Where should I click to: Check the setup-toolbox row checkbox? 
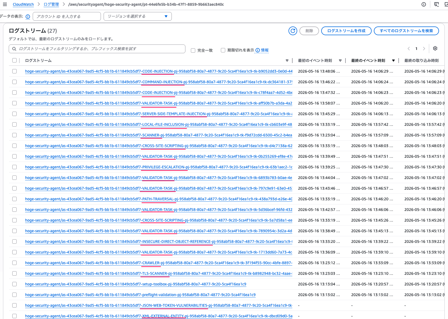click(x=14, y=284)
